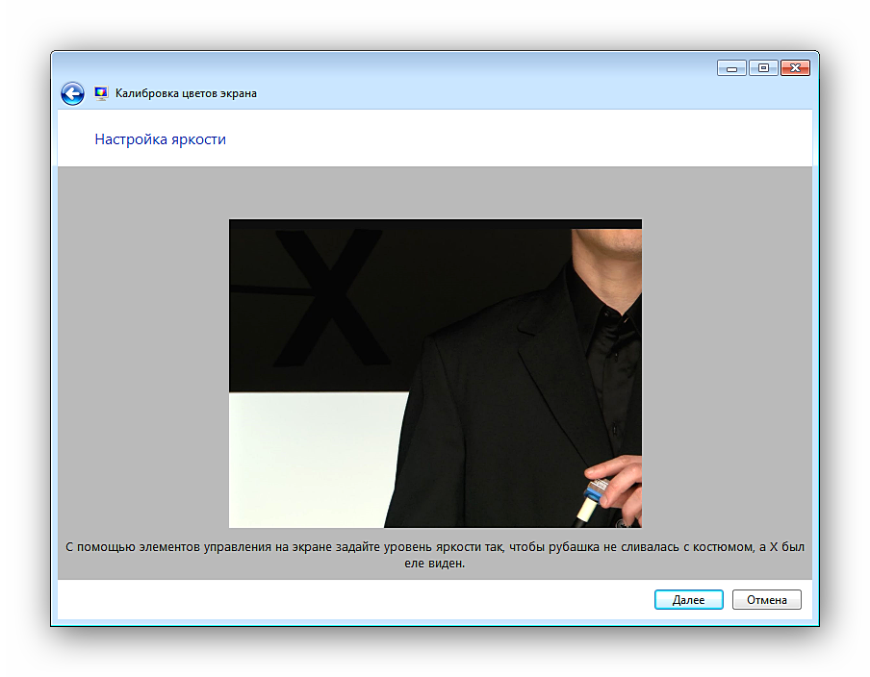Click the Калибровка цветов экрана title text
The image size is (870, 677).
tap(186, 93)
